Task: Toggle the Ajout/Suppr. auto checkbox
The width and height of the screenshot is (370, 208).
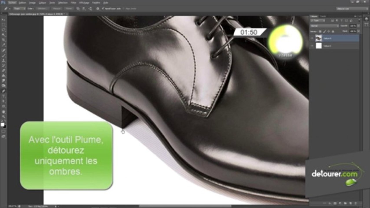Action: [103, 9]
